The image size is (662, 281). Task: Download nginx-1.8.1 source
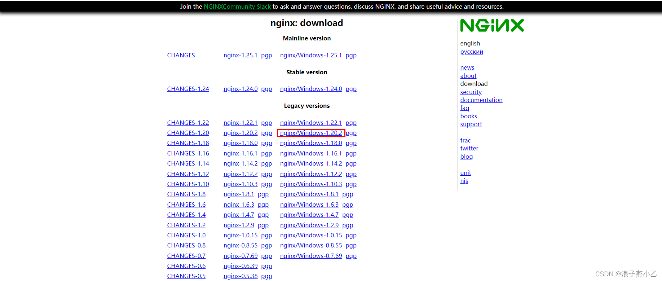click(x=239, y=194)
